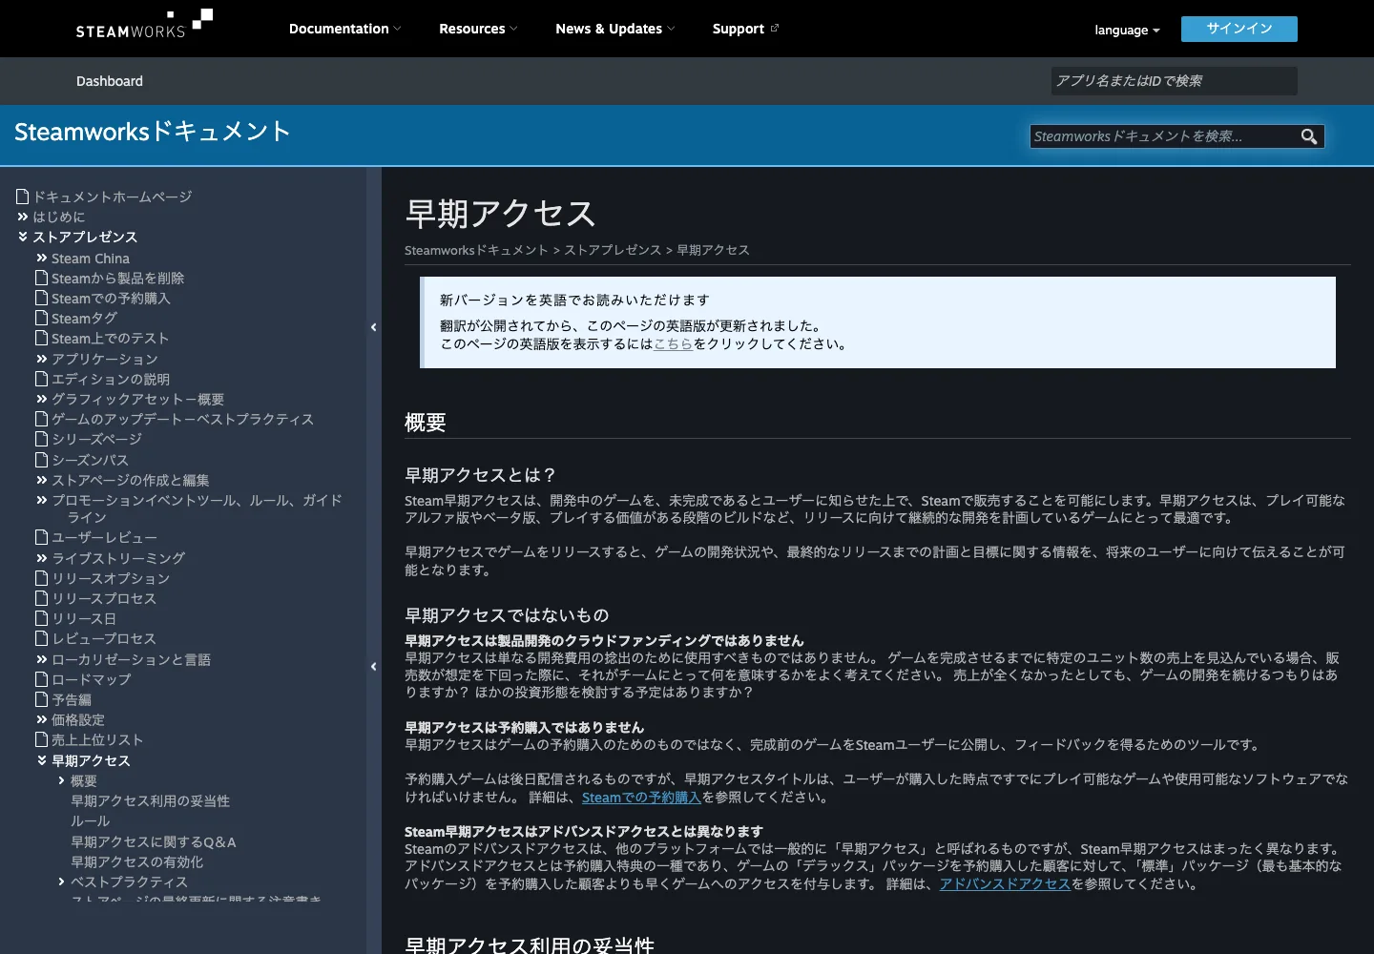Expand the 価格設定 tree item
1374x954 pixels.
(42, 719)
